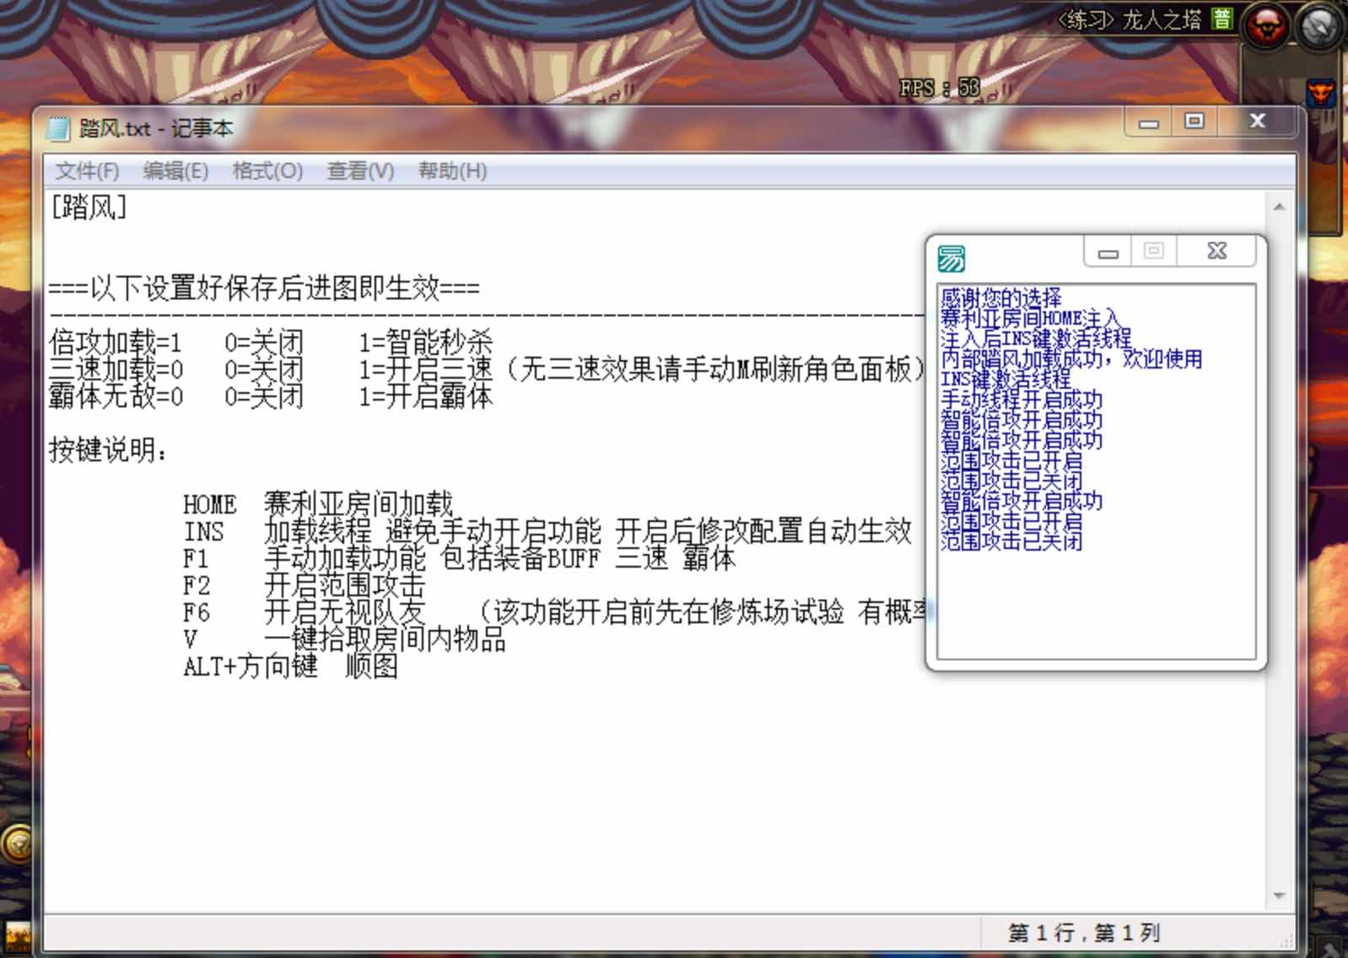Screen dimensions: 1348x958
Task: Click the F1 手动加载功能 line
Action: [460, 558]
